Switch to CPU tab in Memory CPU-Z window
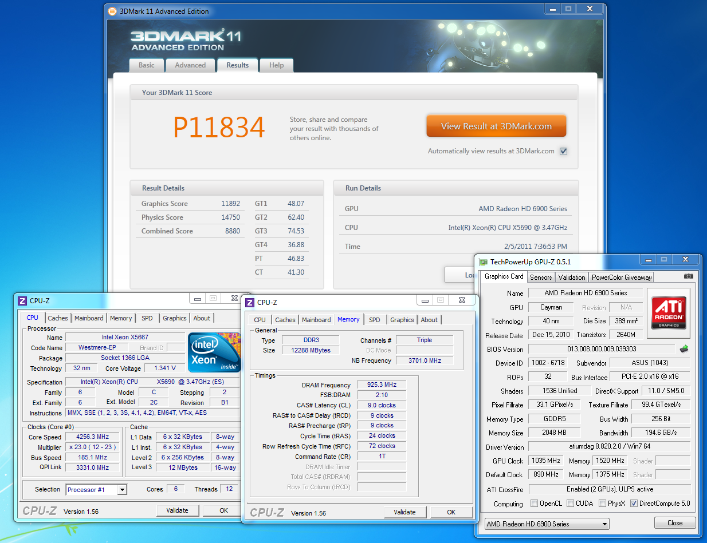Screen dimensions: 707x543 point(260,320)
